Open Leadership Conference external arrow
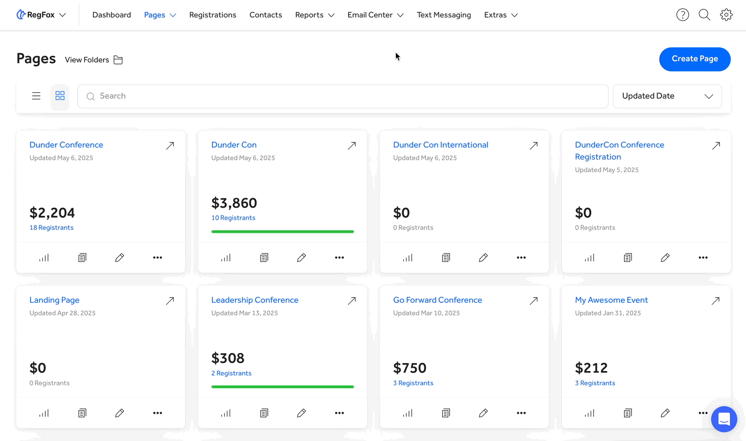 tap(352, 301)
